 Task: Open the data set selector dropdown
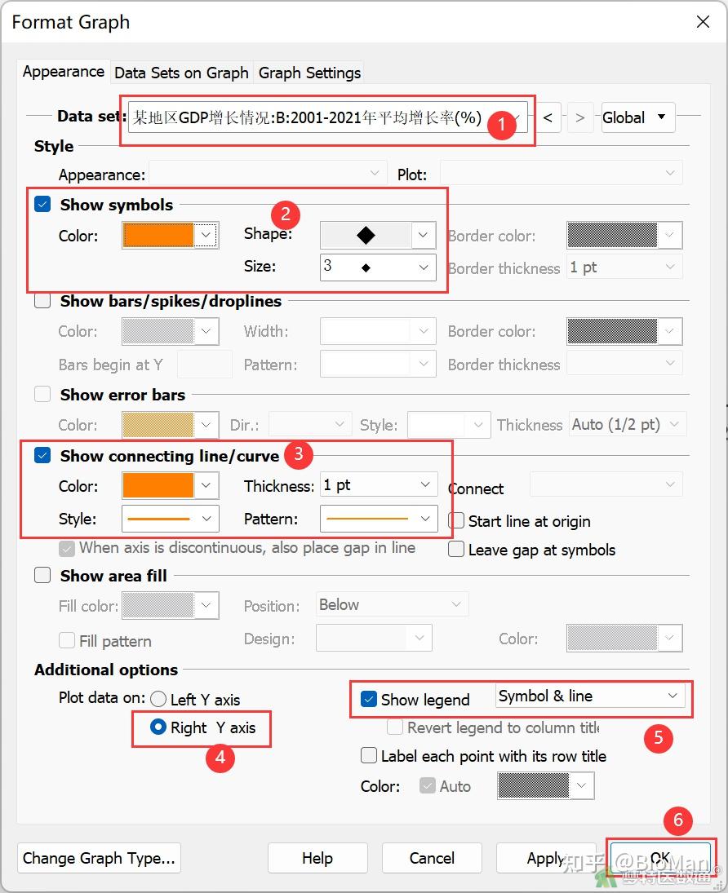coord(525,117)
